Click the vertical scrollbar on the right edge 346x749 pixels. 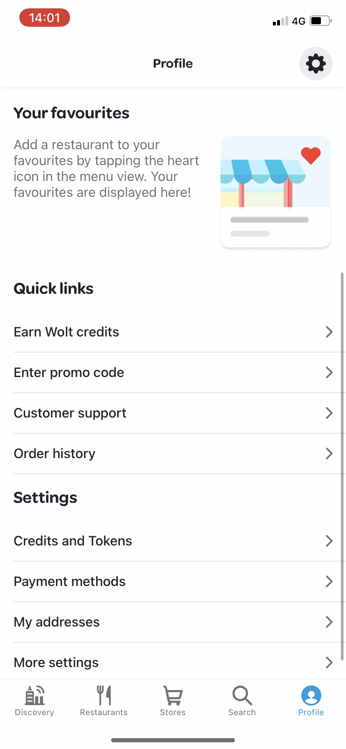pos(342,460)
